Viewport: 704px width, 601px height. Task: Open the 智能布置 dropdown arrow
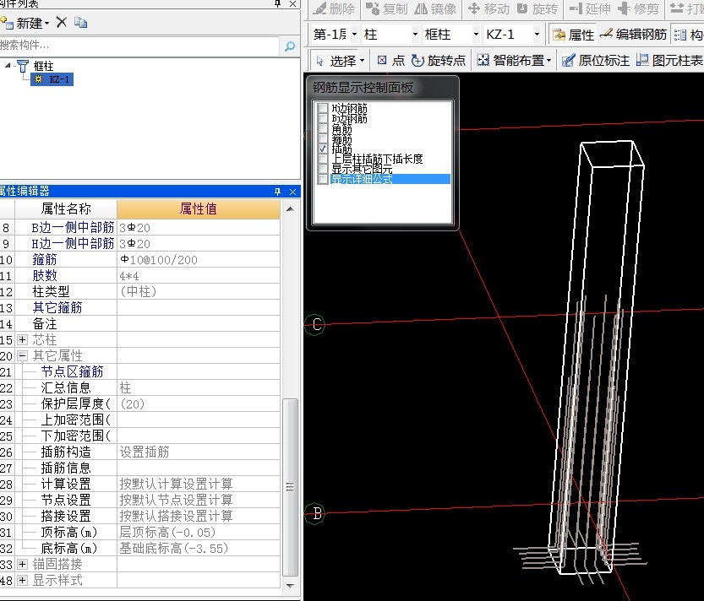point(548,61)
